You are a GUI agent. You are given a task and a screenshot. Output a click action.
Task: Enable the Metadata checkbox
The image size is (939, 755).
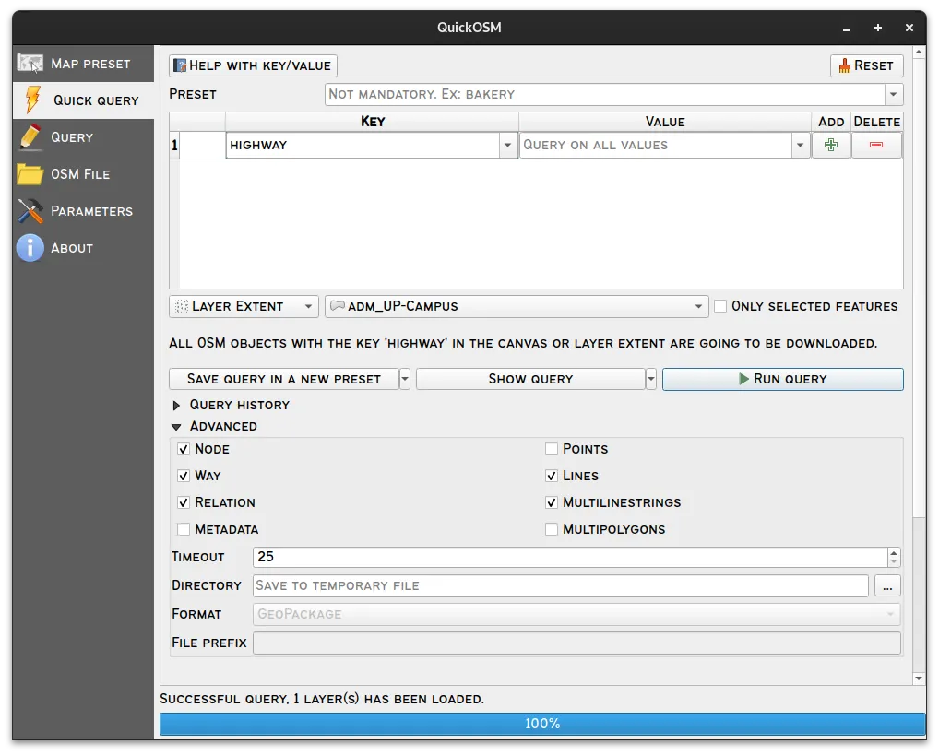tap(184, 529)
